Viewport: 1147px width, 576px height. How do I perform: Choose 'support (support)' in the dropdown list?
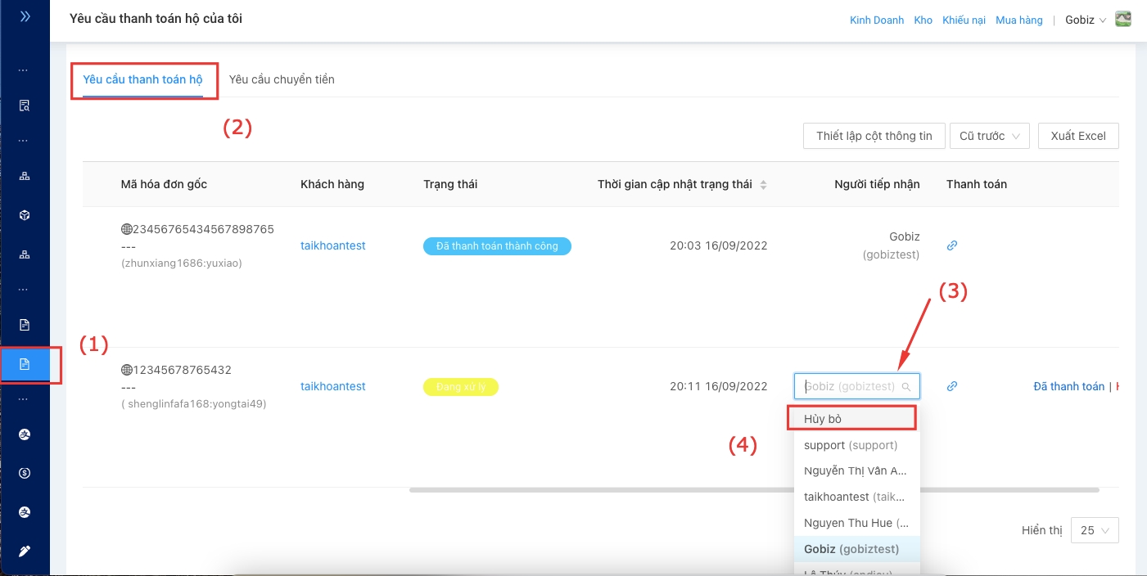[x=851, y=445]
